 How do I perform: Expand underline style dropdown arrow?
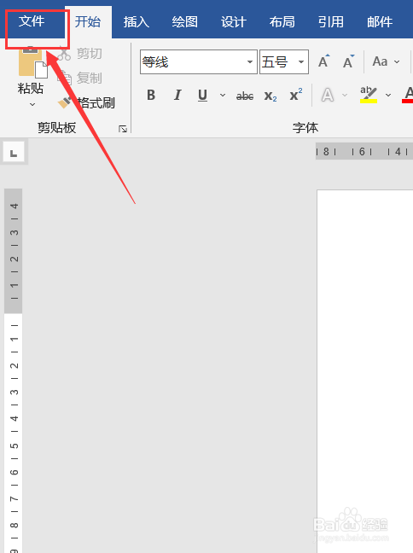pos(223,95)
